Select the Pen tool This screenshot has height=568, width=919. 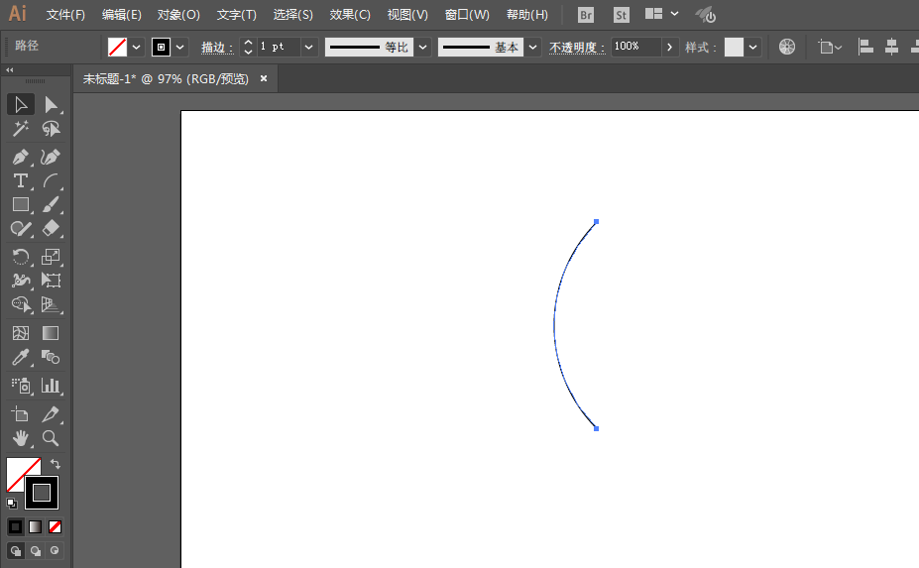(x=21, y=157)
